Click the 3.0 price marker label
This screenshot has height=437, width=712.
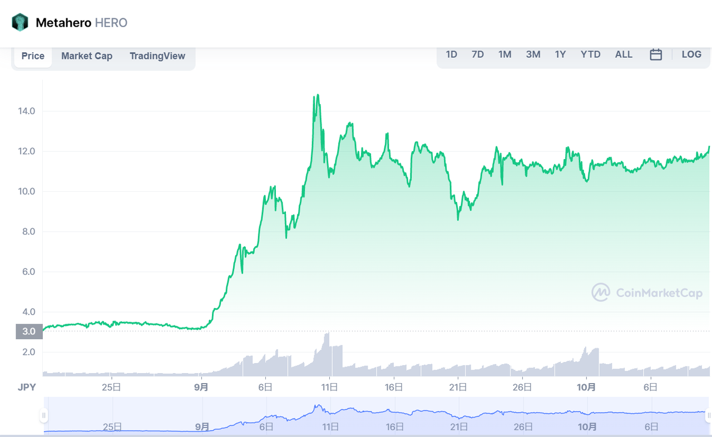[29, 331]
